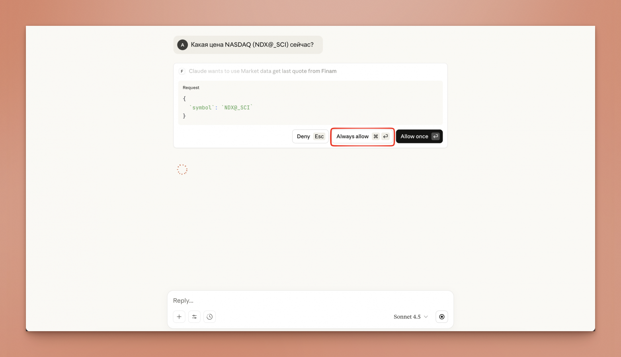This screenshot has height=357, width=621.
Task: Click the loading spinner indicator
Action: [182, 170]
